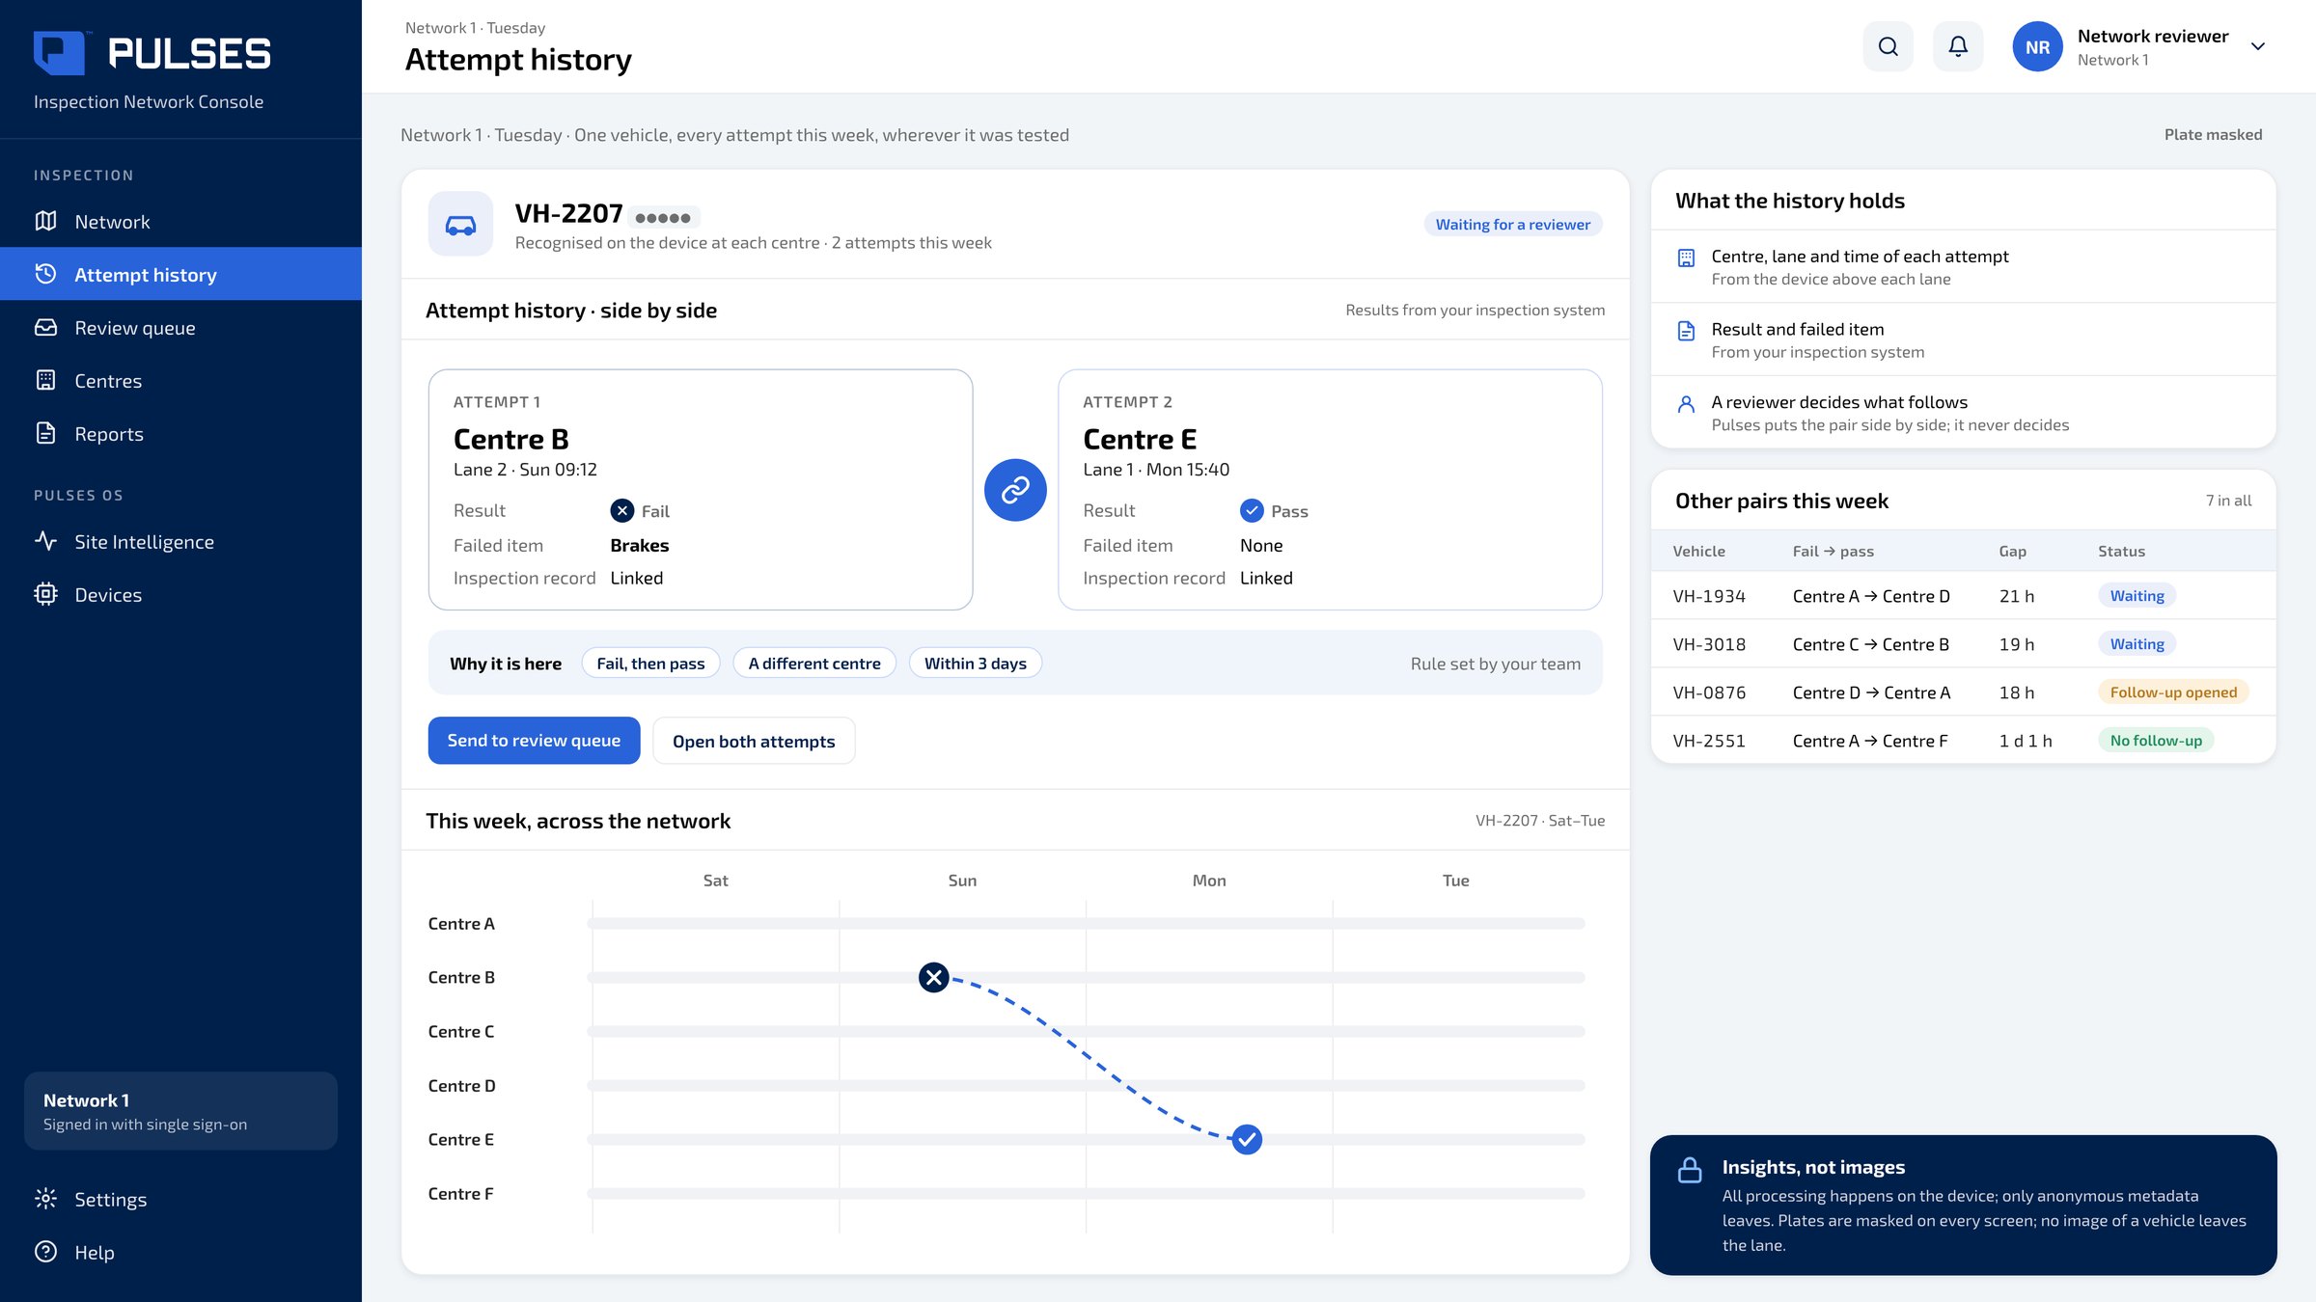Viewport: 2316px width, 1302px height.
Task: Click the A different centre chip
Action: tap(814, 664)
